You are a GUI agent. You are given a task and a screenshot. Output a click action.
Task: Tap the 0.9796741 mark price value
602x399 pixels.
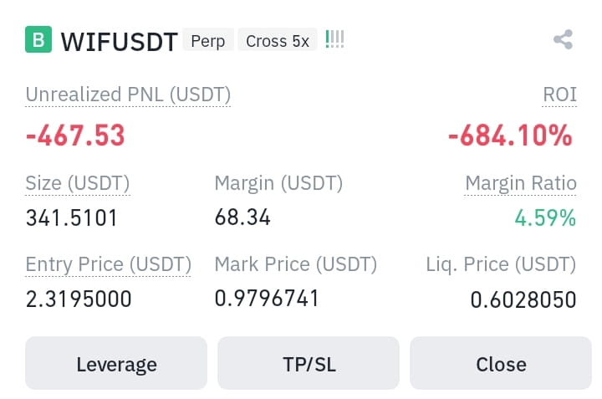click(x=267, y=299)
